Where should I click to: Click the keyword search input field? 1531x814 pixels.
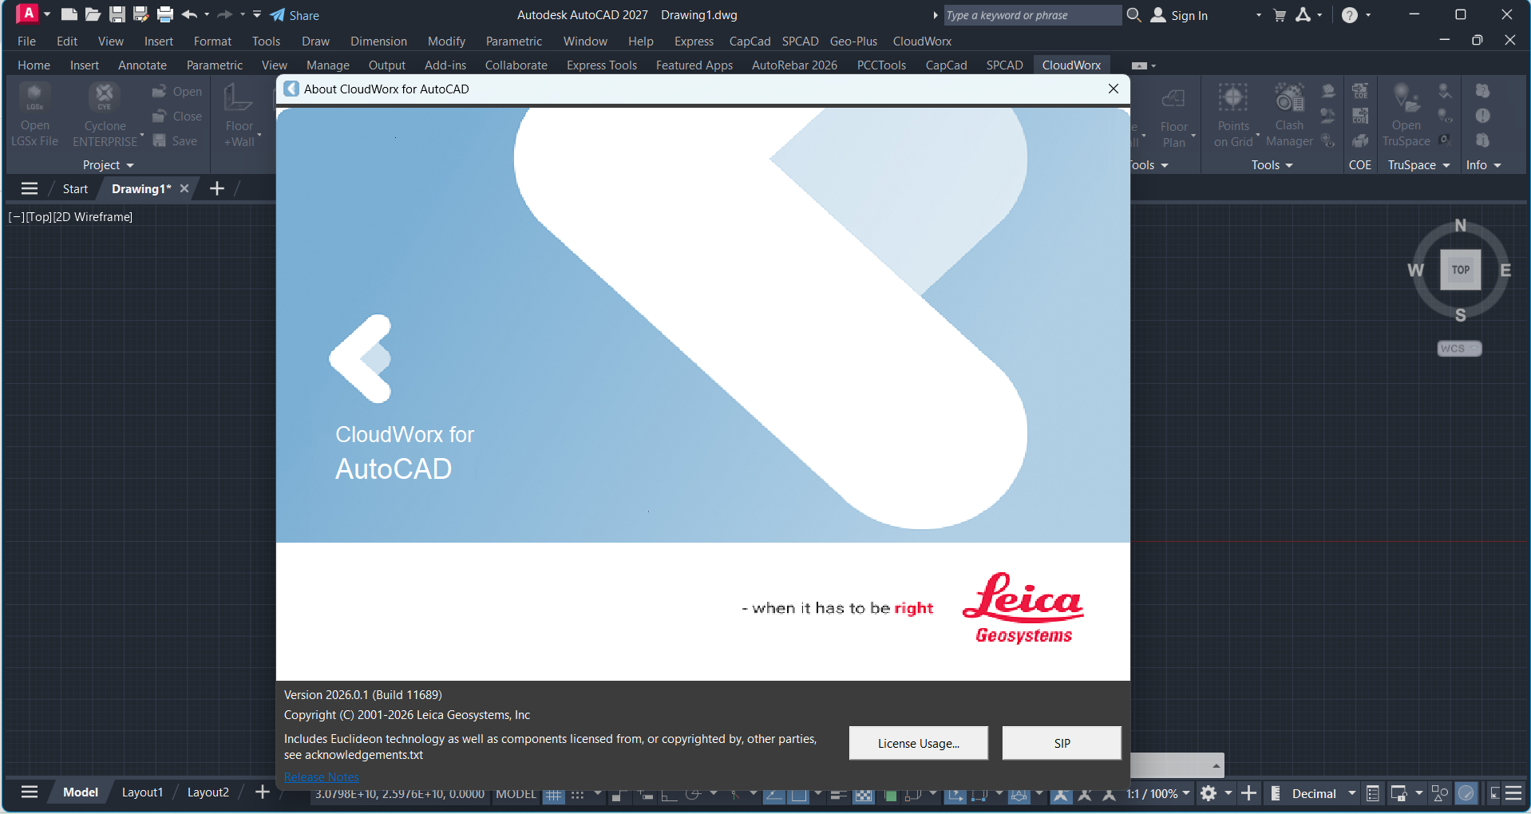[1032, 15]
